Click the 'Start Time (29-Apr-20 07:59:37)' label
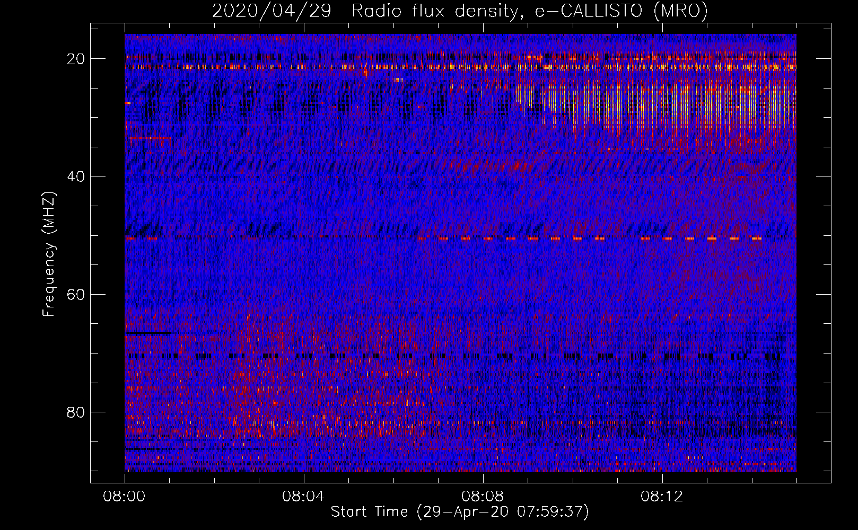Viewport: 858px width, 530px height. point(460,512)
